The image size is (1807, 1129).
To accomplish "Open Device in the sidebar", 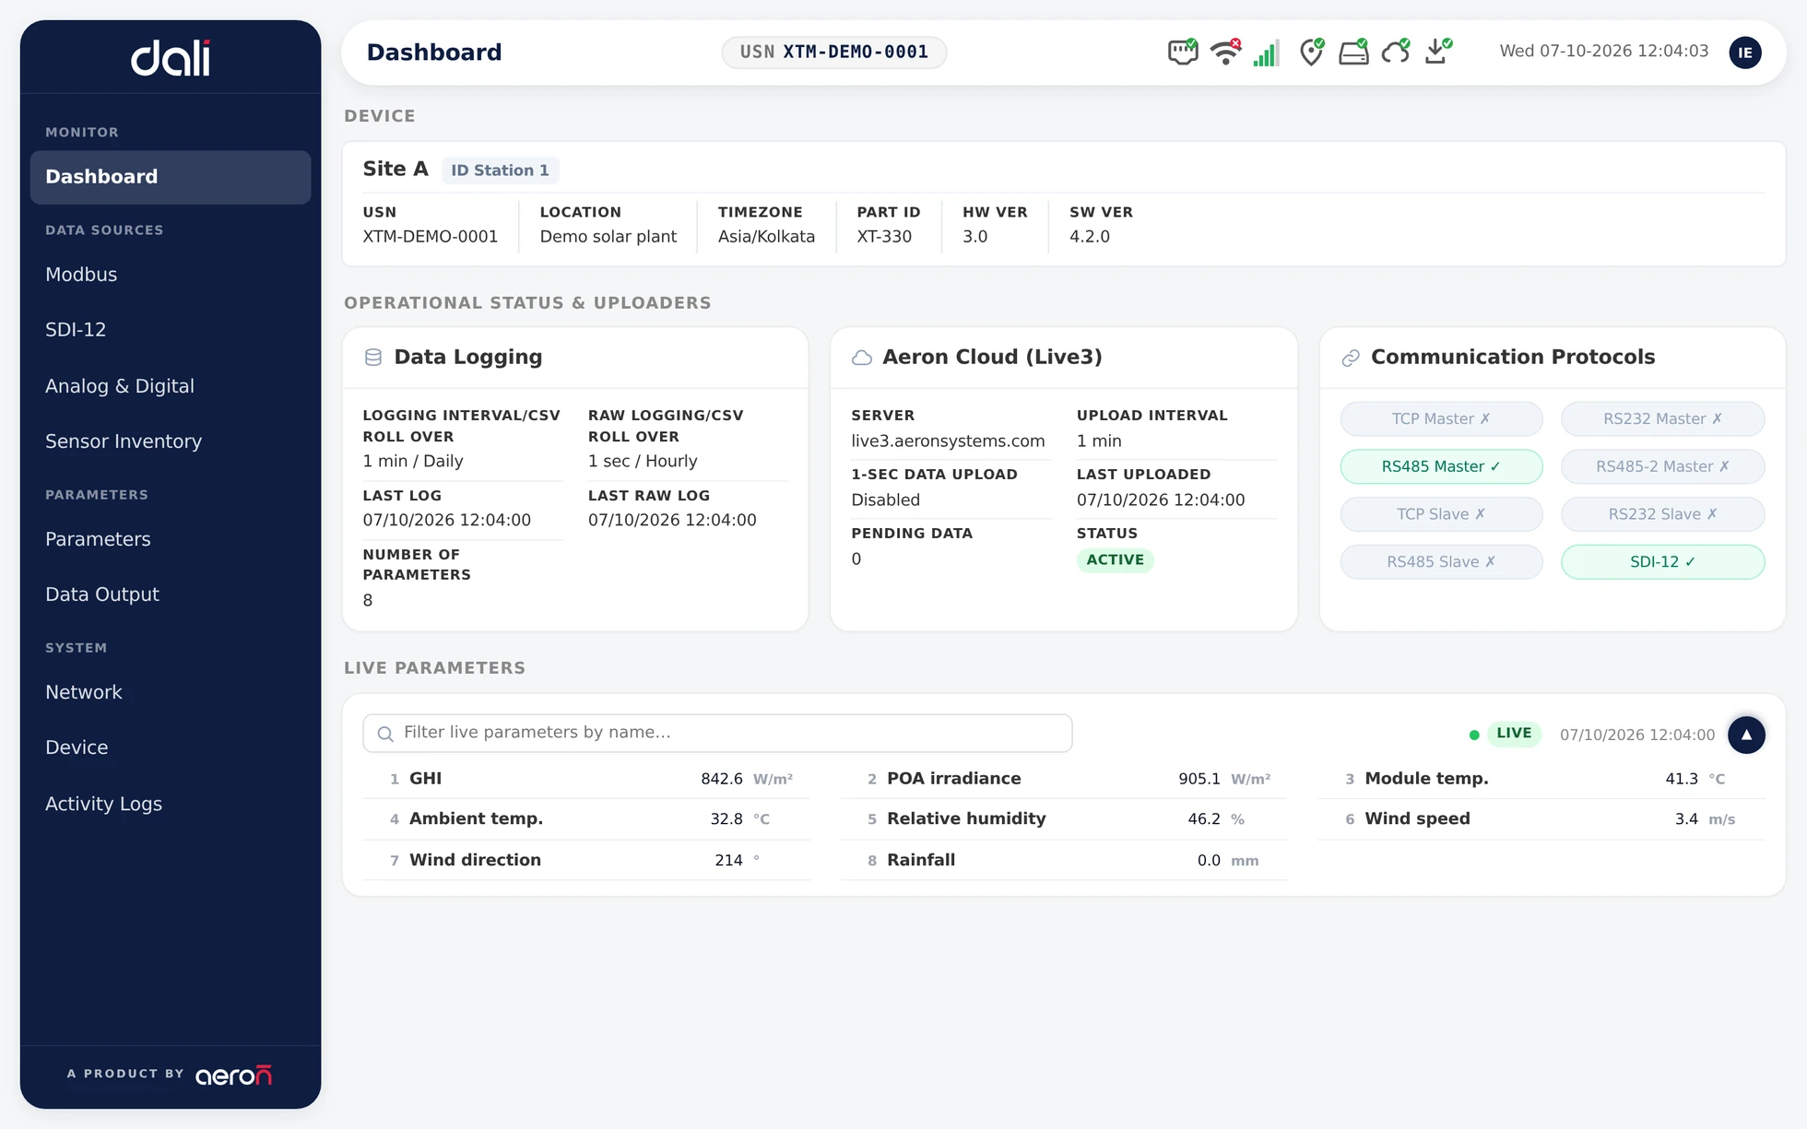I will [171, 747].
